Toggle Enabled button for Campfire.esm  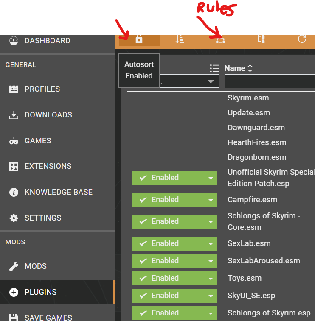pyautogui.click(x=169, y=200)
